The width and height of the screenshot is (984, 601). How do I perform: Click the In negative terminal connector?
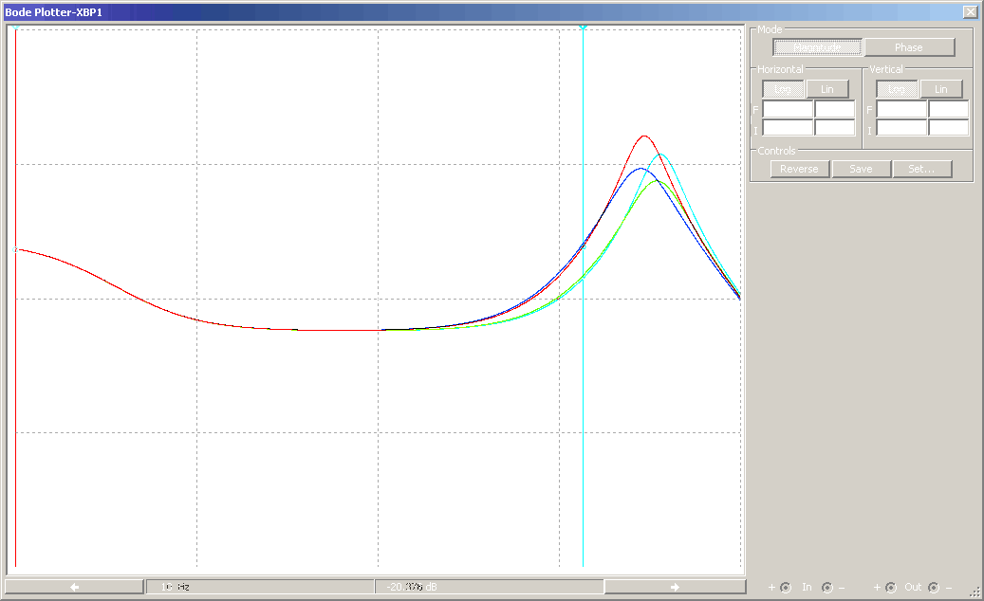[827, 588]
